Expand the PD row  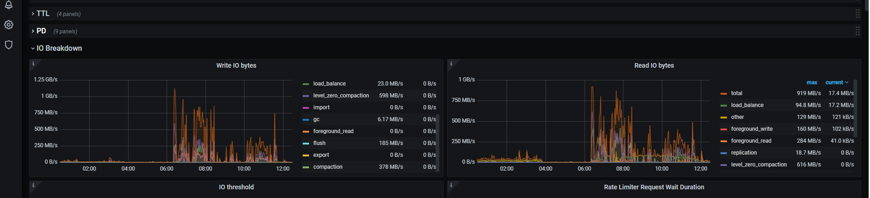point(41,31)
